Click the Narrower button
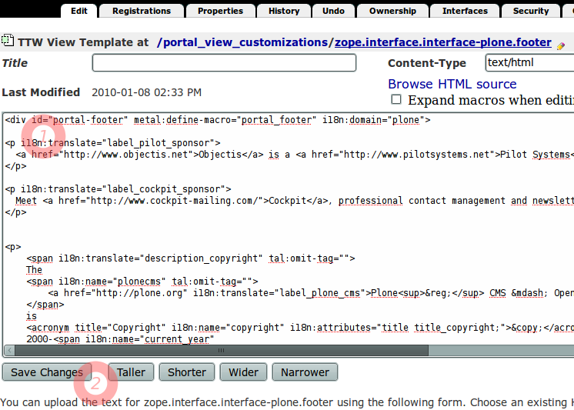 (305, 372)
